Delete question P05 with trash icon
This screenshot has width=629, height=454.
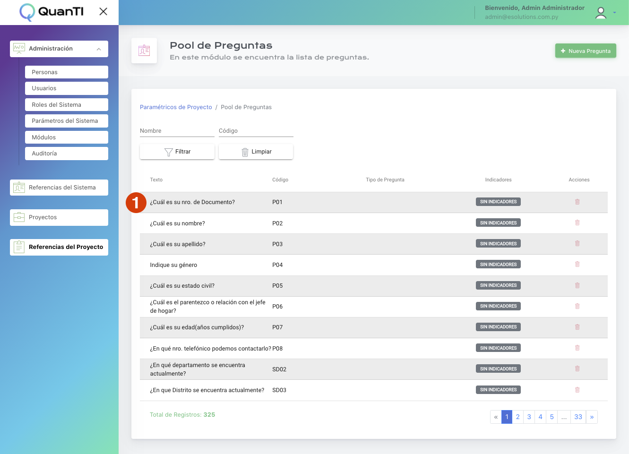[x=577, y=285]
